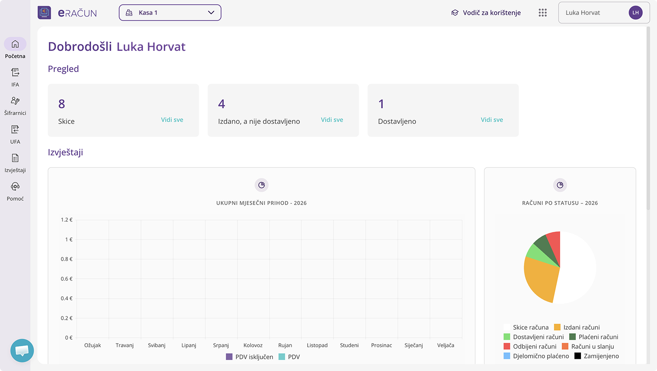Open the IFA invoices sidebar icon
This screenshot has height=371, width=657.
pos(15,73)
